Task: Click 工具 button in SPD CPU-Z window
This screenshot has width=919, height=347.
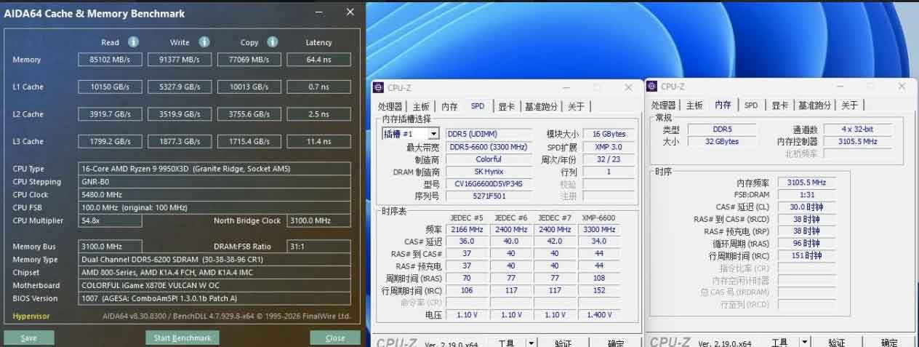Action: tap(507, 343)
